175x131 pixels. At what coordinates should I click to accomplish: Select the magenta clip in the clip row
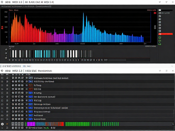(x=31, y=124)
